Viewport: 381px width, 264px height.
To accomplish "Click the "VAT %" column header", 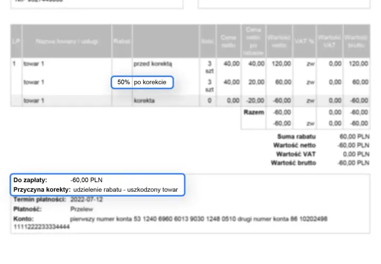I will click(x=304, y=41).
